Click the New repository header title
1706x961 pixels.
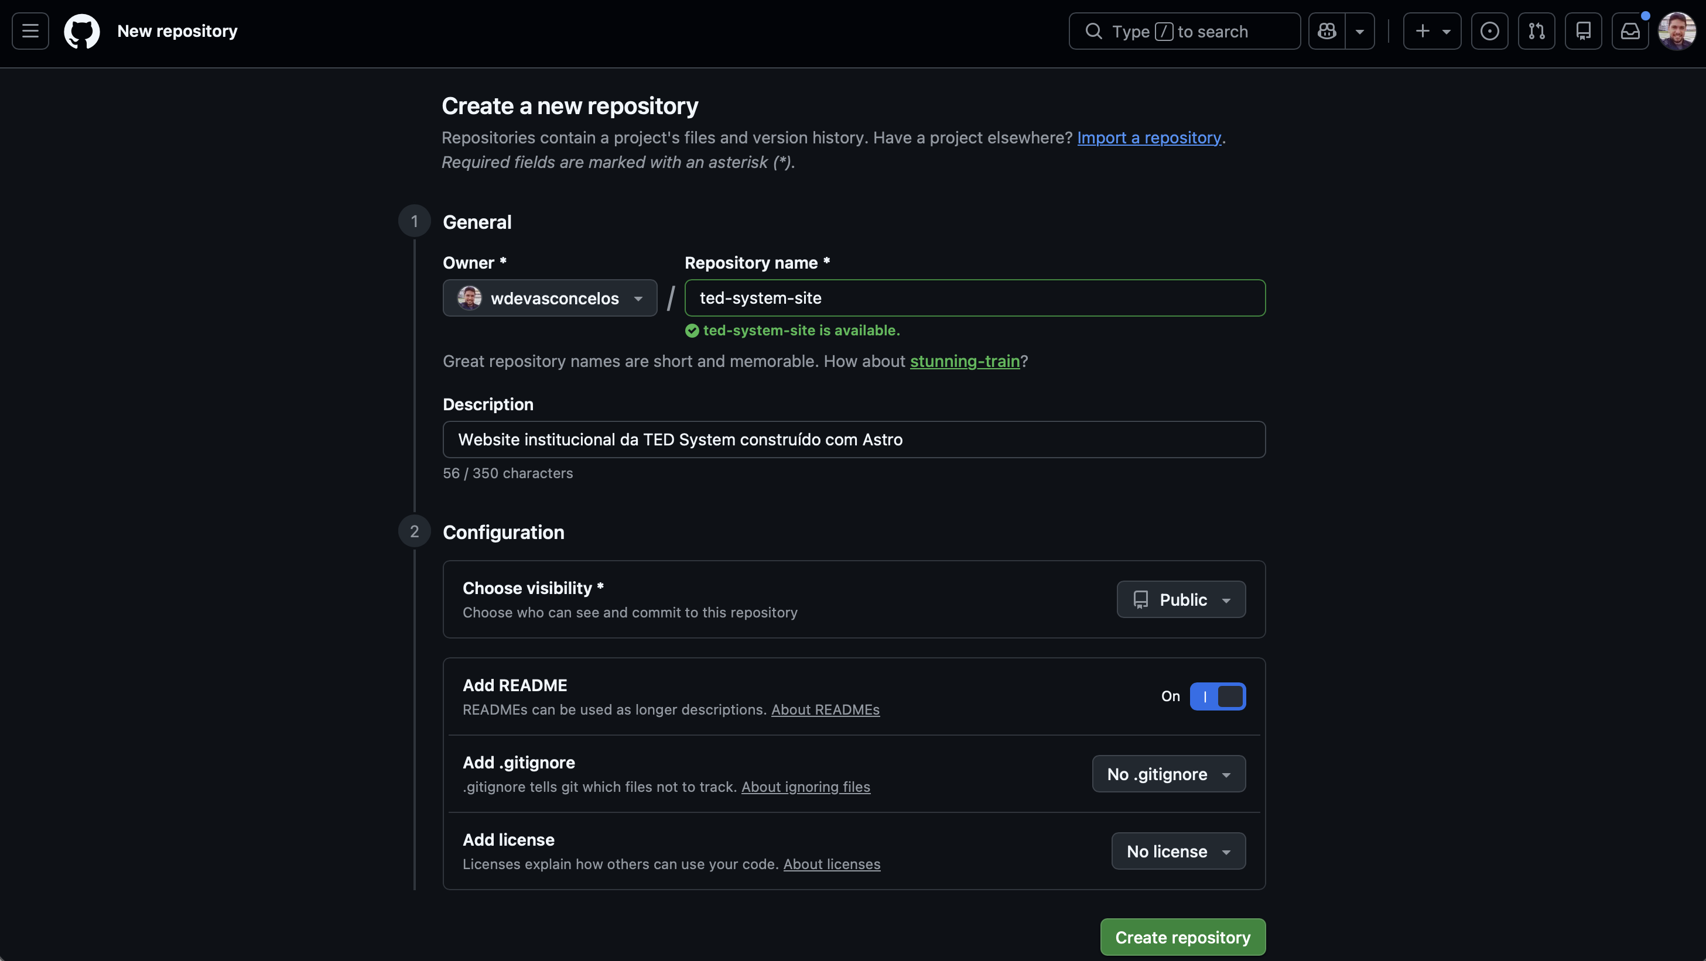click(x=177, y=31)
